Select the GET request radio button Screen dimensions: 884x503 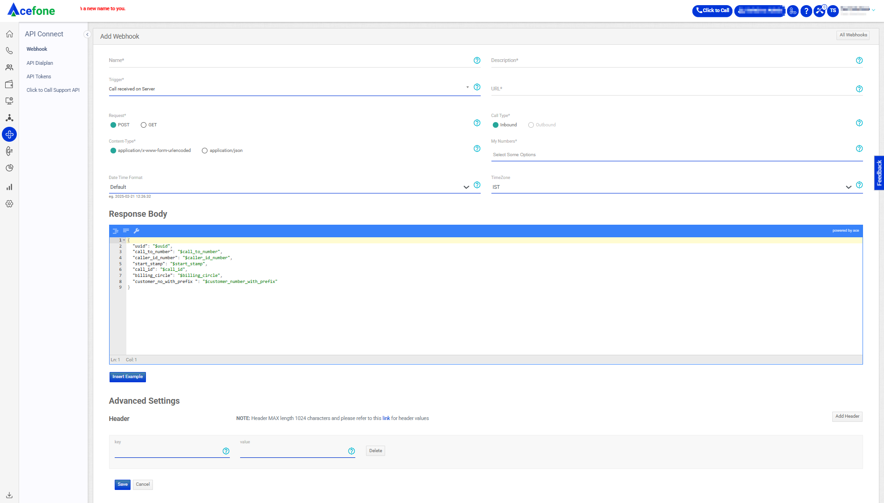[144, 125]
